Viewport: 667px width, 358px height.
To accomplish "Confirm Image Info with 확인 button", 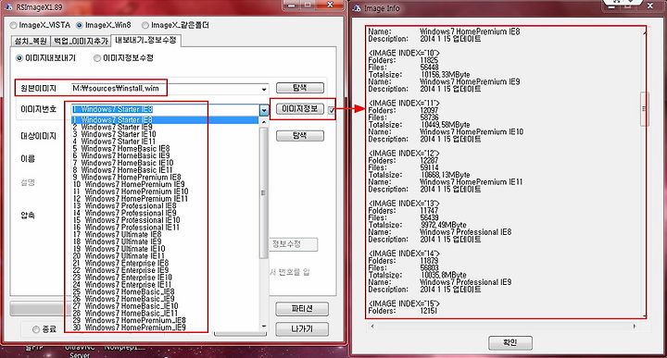I will (510, 342).
